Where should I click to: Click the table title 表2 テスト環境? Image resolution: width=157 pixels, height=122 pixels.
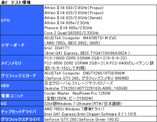coord(16,2)
